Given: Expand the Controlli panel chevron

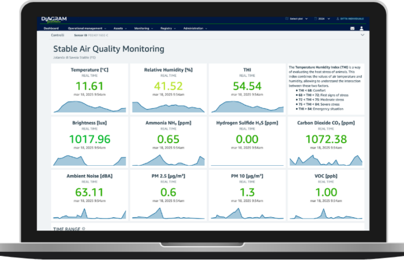Looking at the screenshot, I should [x=362, y=35].
